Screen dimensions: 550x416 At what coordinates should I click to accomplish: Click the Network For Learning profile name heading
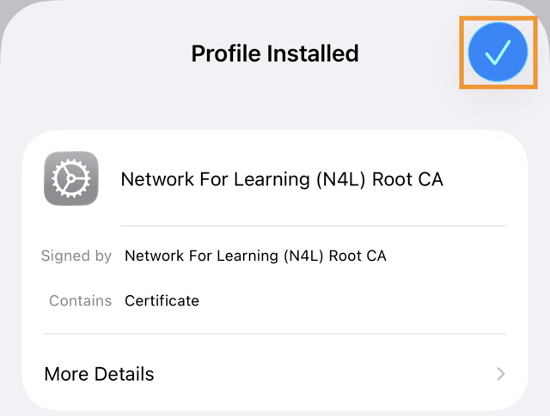(281, 179)
